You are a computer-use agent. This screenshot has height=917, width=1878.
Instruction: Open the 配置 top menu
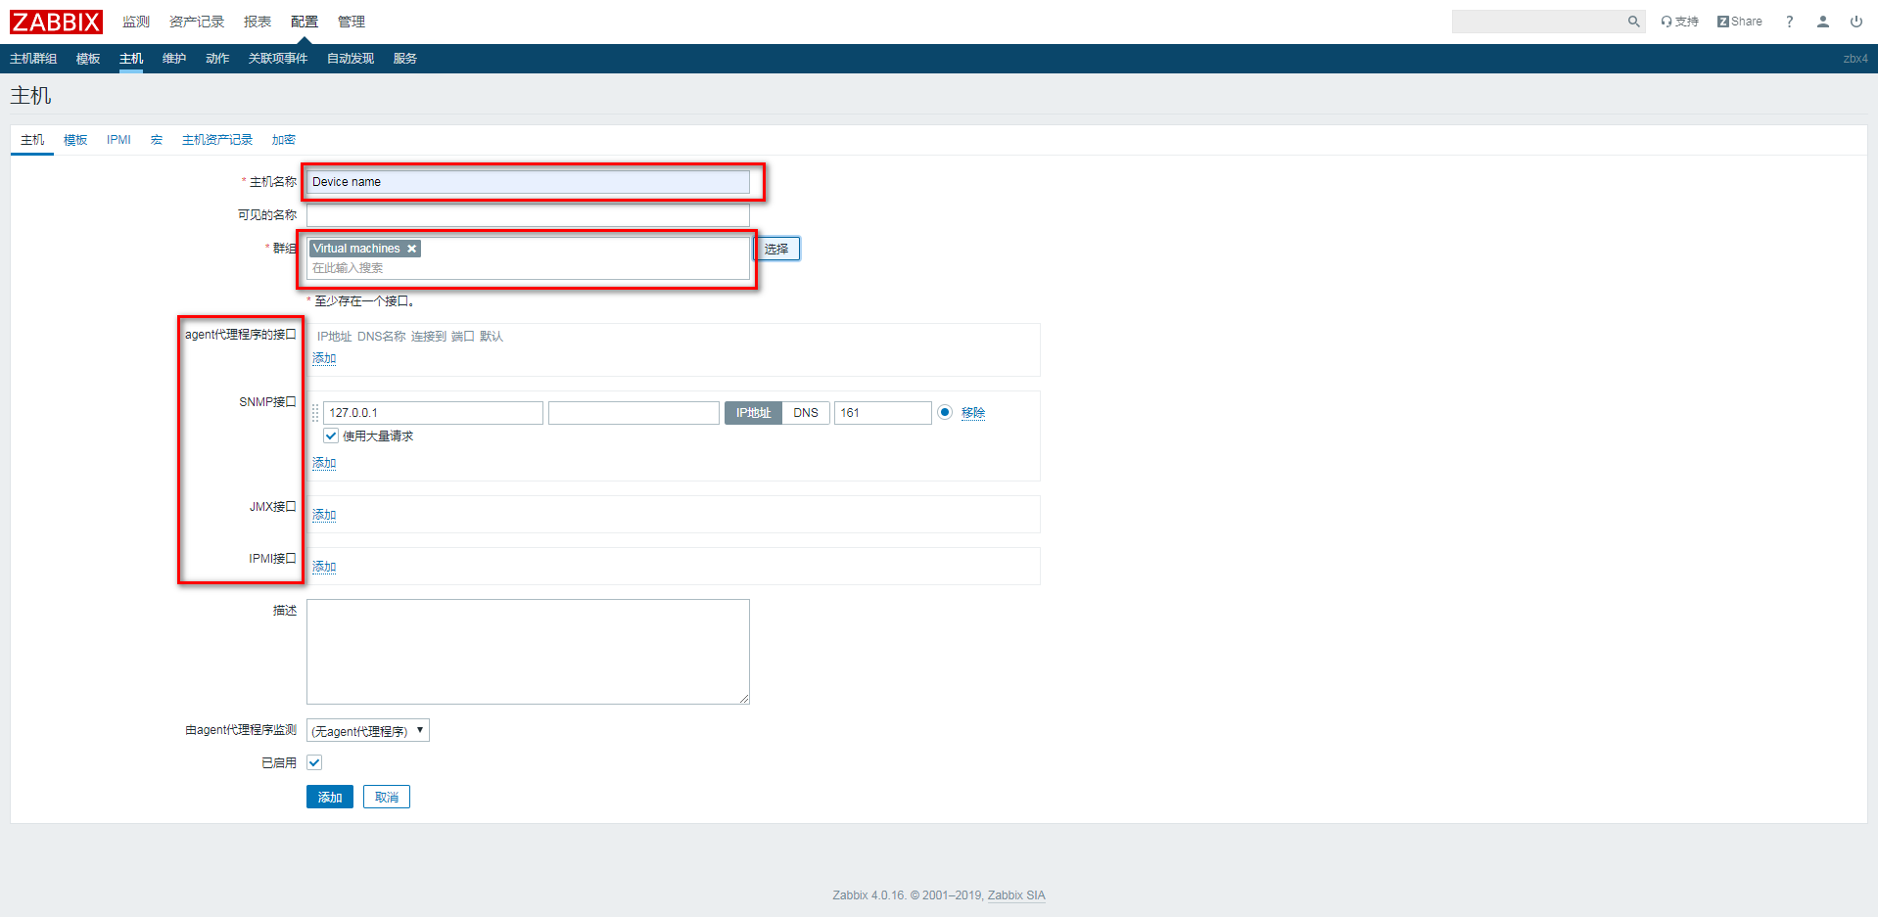[x=305, y=22]
